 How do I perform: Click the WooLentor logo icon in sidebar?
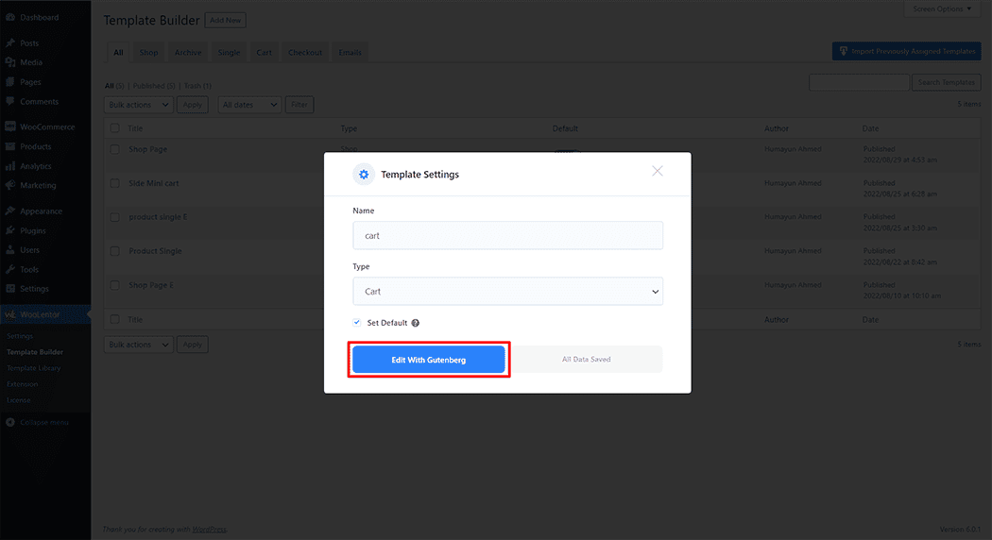click(x=10, y=314)
